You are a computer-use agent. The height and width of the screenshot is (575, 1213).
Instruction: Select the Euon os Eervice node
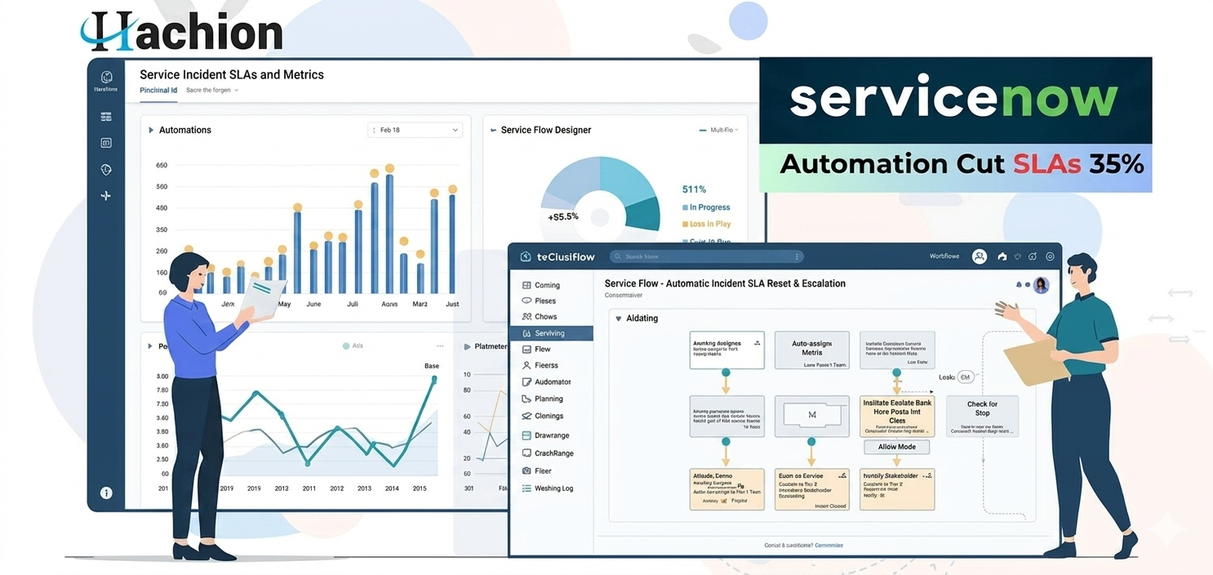coord(811,489)
